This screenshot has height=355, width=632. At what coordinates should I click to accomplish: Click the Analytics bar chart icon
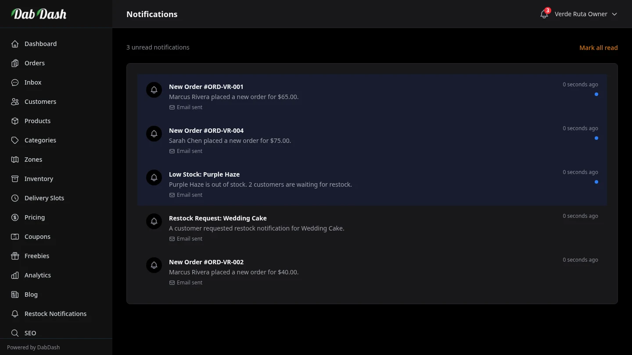pos(14,275)
